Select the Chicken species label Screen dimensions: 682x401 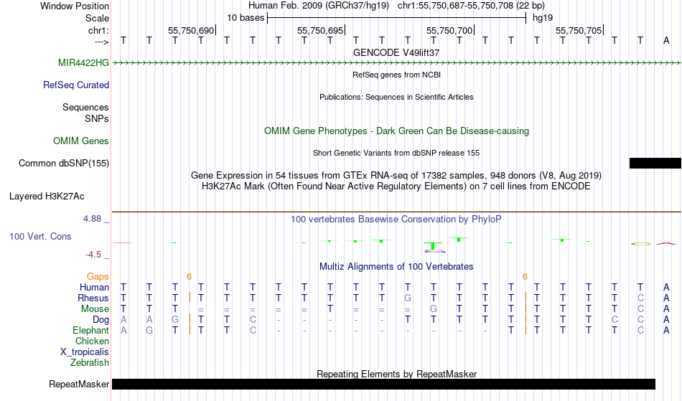pyautogui.click(x=92, y=341)
